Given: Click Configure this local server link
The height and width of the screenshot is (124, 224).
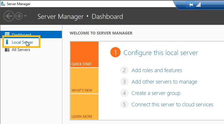Looking at the screenshot, I should point(161,53).
